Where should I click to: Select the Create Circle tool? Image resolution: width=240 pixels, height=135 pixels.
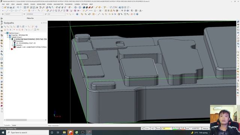(x=12, y=10)
